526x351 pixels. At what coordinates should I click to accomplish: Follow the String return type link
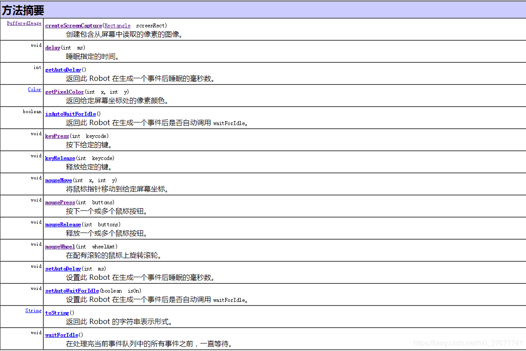point(34,310)
